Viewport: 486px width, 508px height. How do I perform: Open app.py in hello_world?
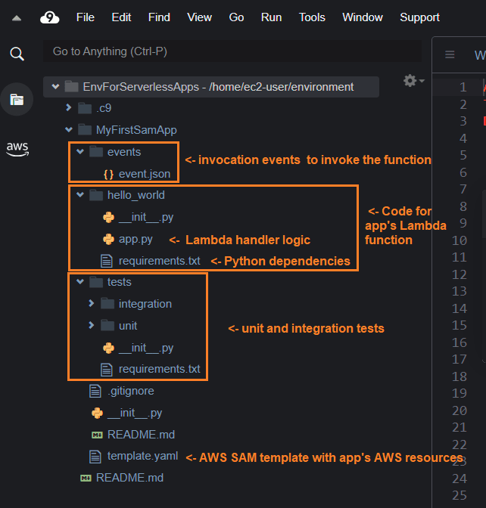pos(136,240)
